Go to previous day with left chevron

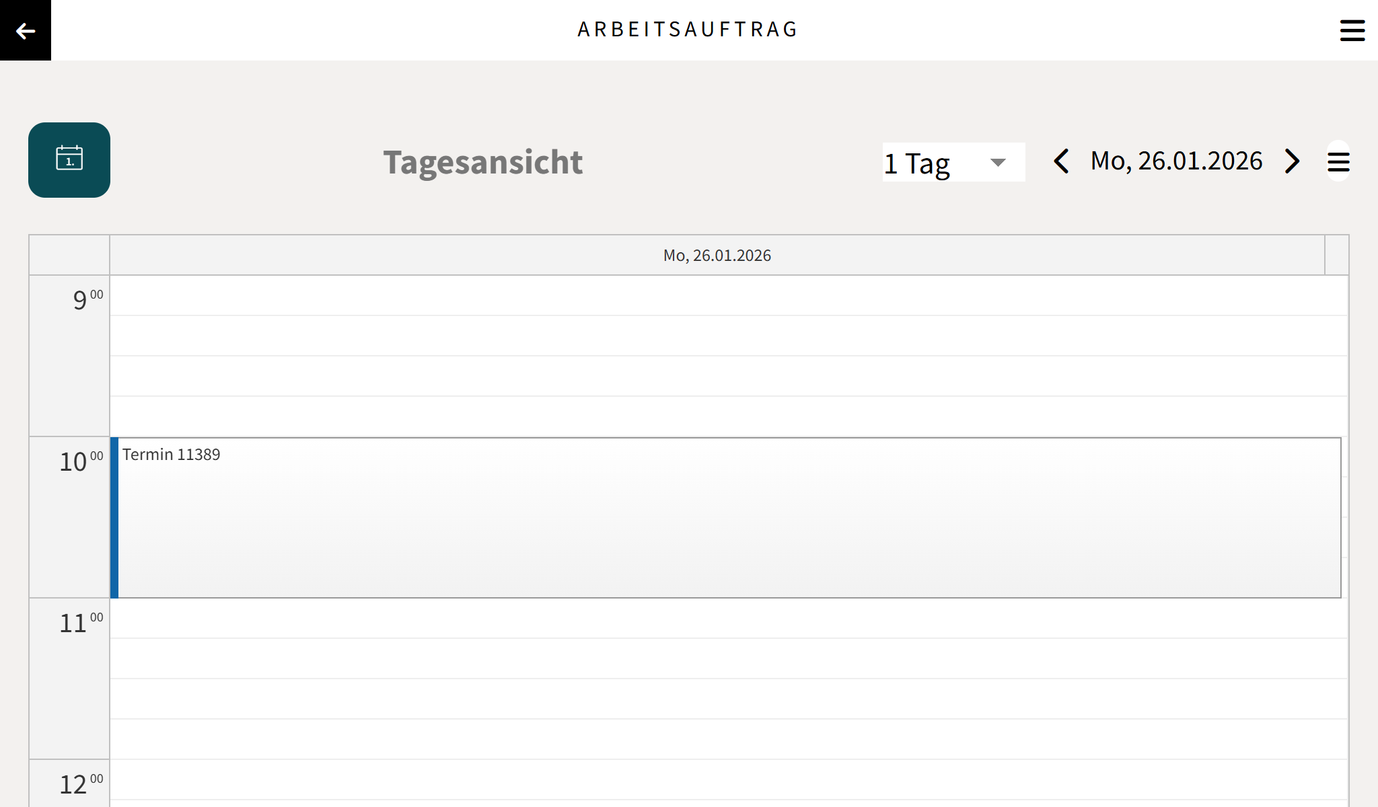(x=1062, y=161)
